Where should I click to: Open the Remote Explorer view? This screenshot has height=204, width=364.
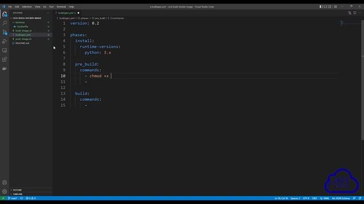5,50
